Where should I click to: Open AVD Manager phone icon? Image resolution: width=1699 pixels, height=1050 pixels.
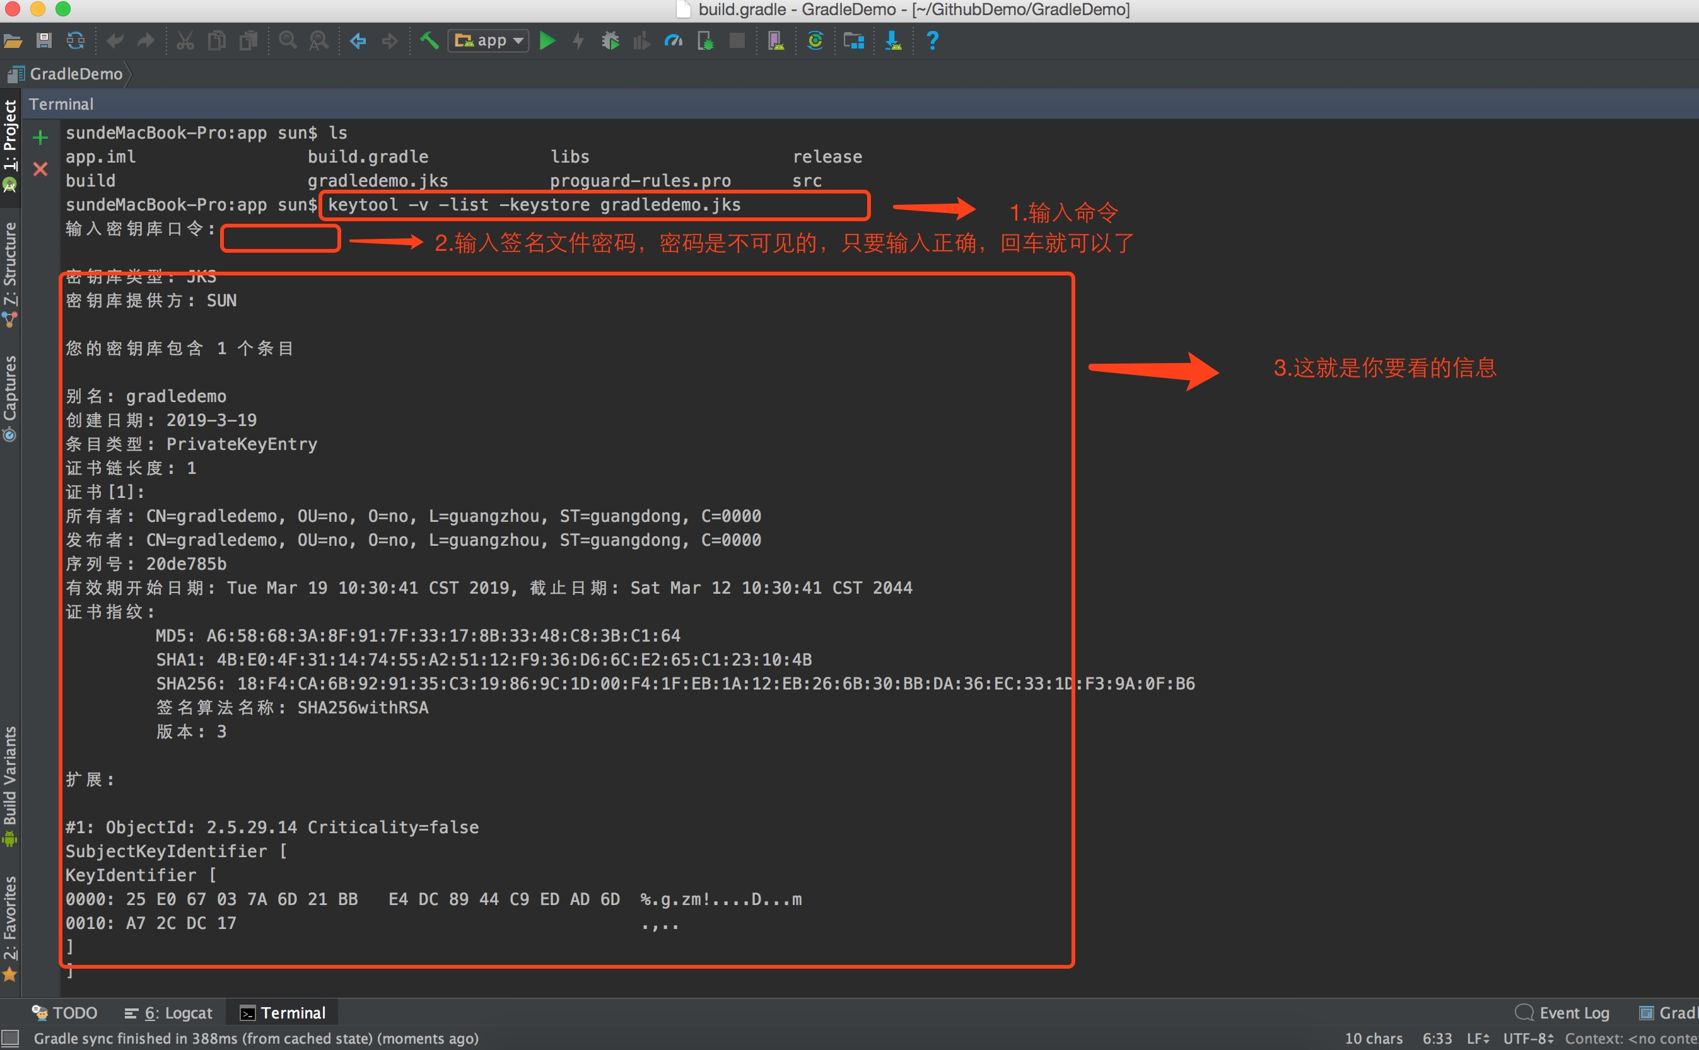(776, 41)
